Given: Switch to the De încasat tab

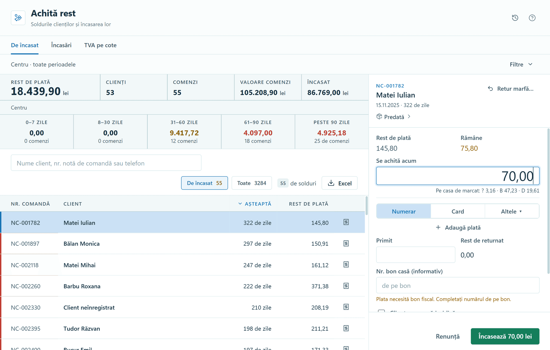Looking at the screenshot, I should [25, 45].
